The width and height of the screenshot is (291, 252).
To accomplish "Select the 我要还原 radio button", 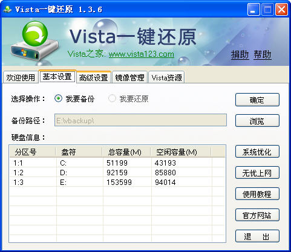I will click(112, 99).
